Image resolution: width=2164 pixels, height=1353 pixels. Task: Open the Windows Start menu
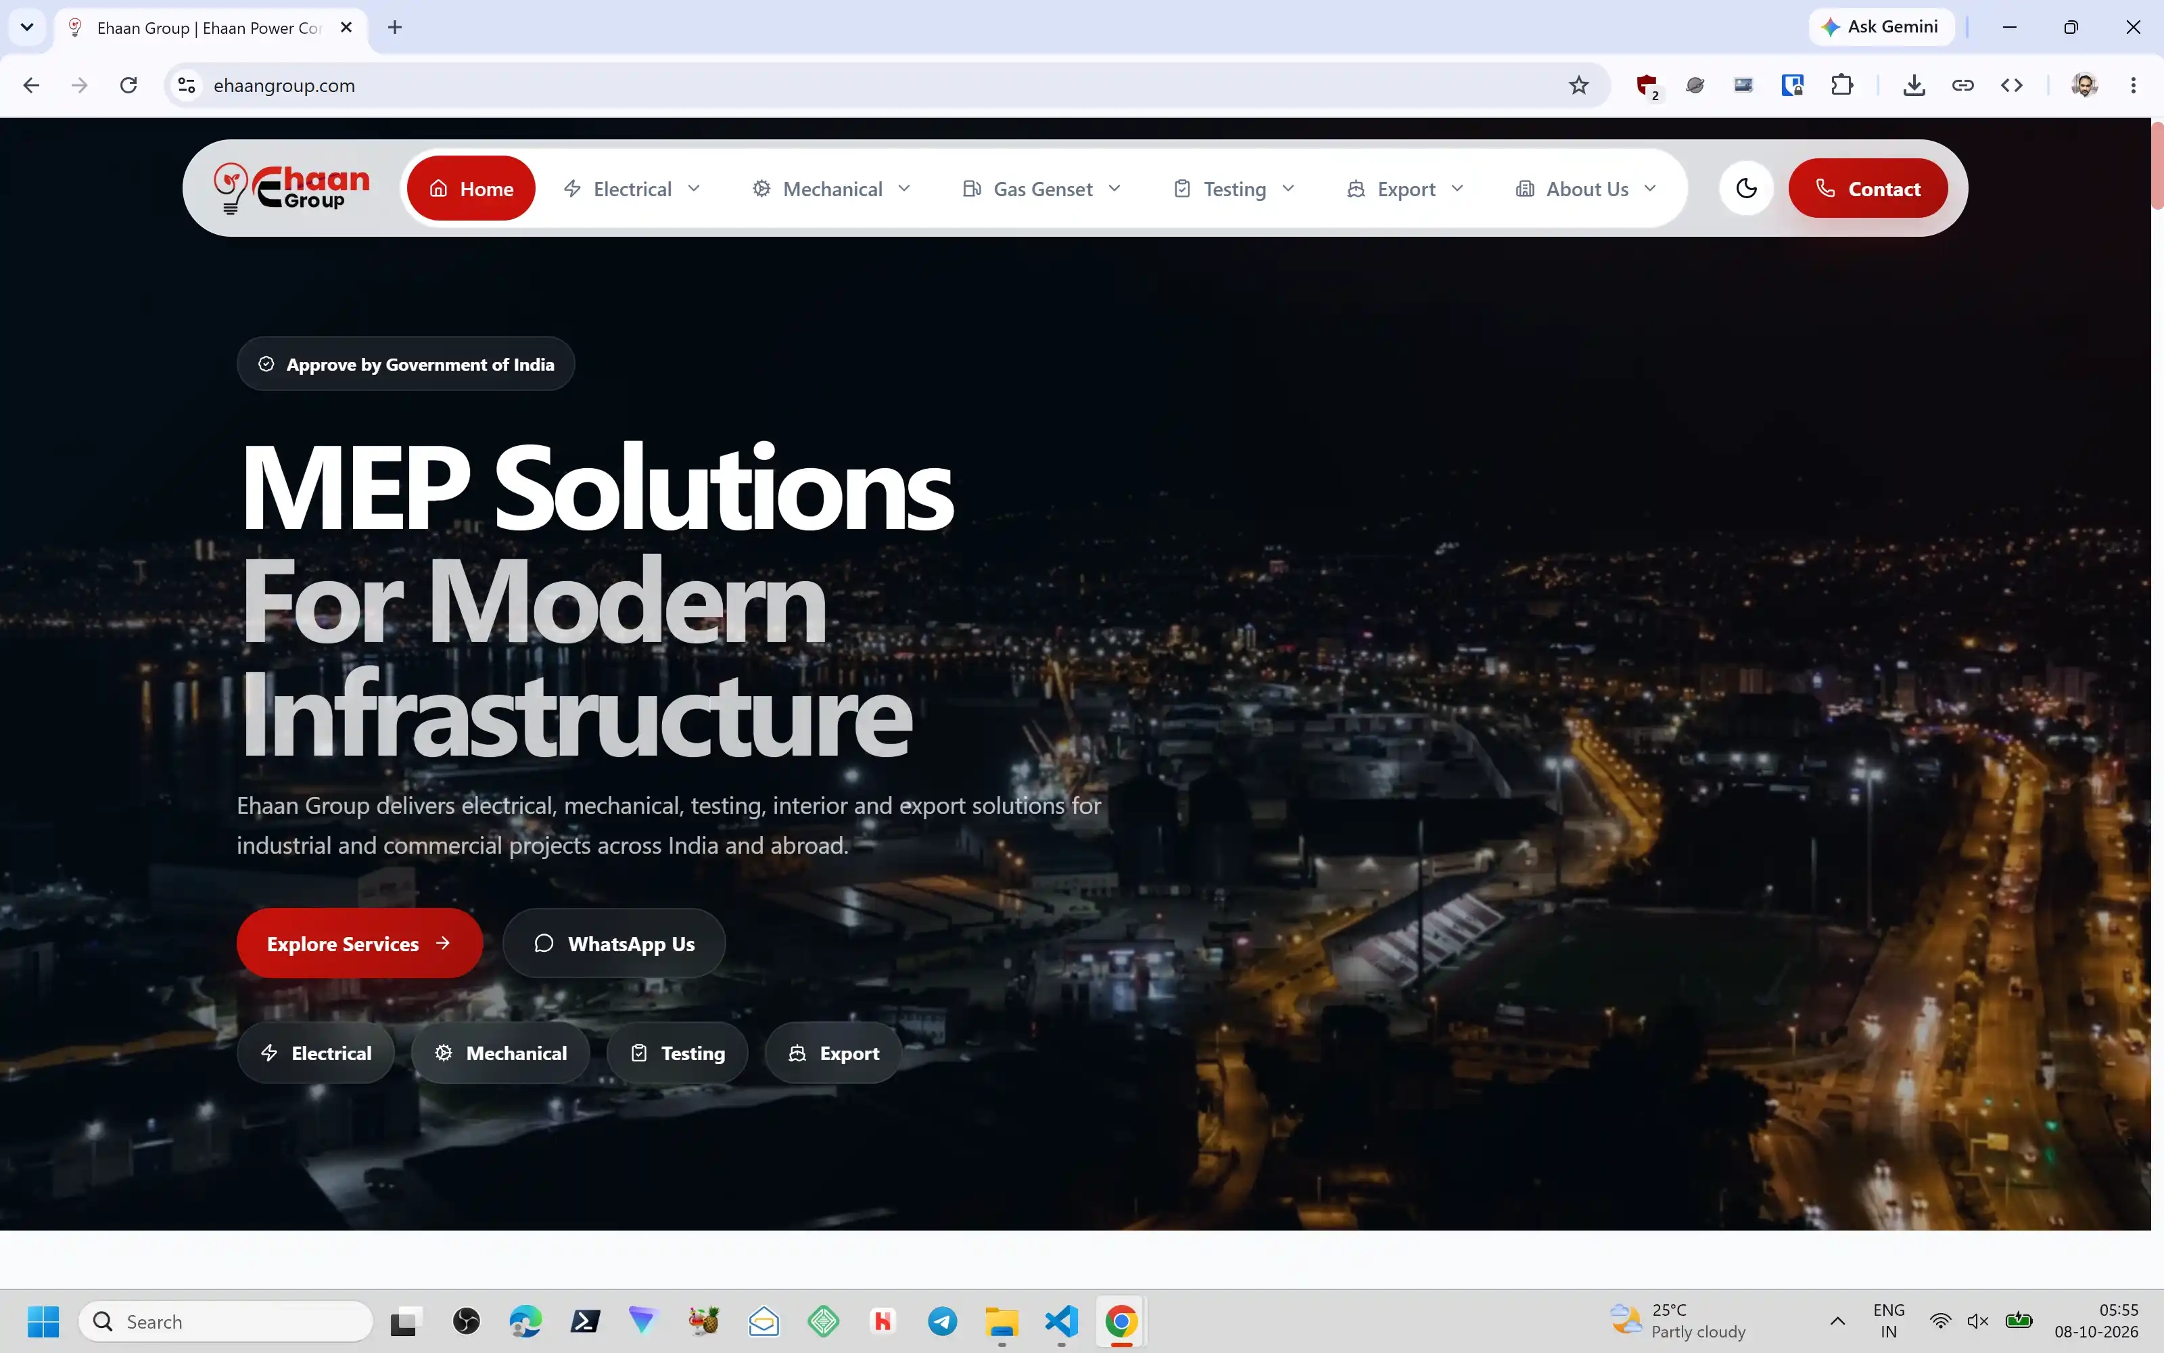click(x=43, y=1321)
